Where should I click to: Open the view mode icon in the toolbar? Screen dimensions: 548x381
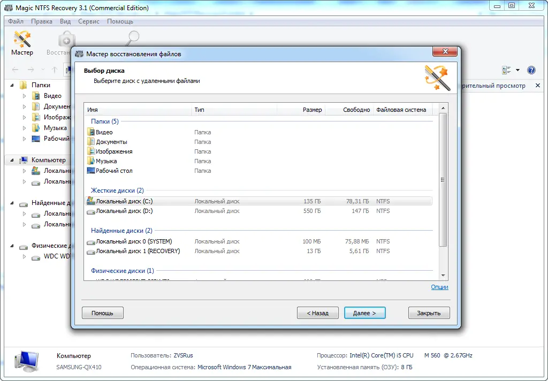coord(506,70)
